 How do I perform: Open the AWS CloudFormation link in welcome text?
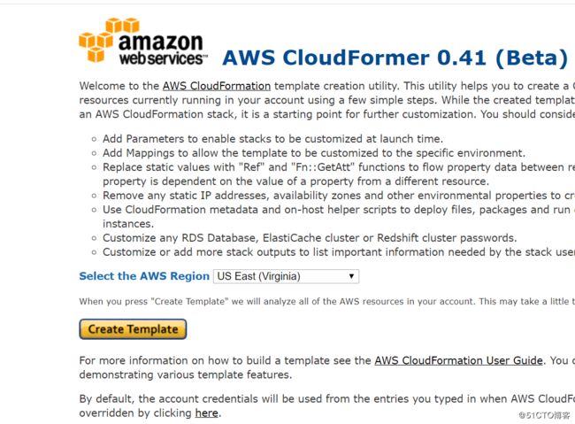coord(217,86)
